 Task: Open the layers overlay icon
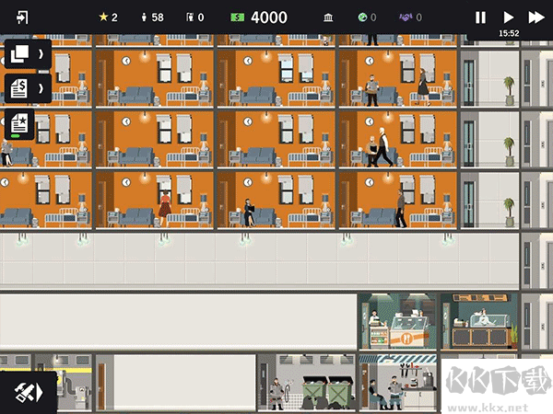[19, 54]
